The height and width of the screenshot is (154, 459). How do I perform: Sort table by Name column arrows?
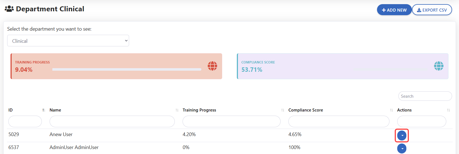click(x=177, y=110)
